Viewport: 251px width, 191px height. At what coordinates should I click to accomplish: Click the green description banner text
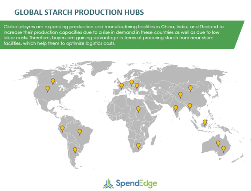tap(114, 35)
